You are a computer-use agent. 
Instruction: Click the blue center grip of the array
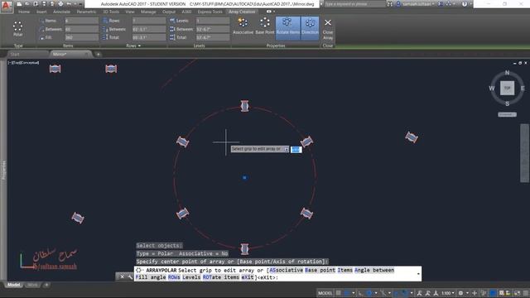245,177
